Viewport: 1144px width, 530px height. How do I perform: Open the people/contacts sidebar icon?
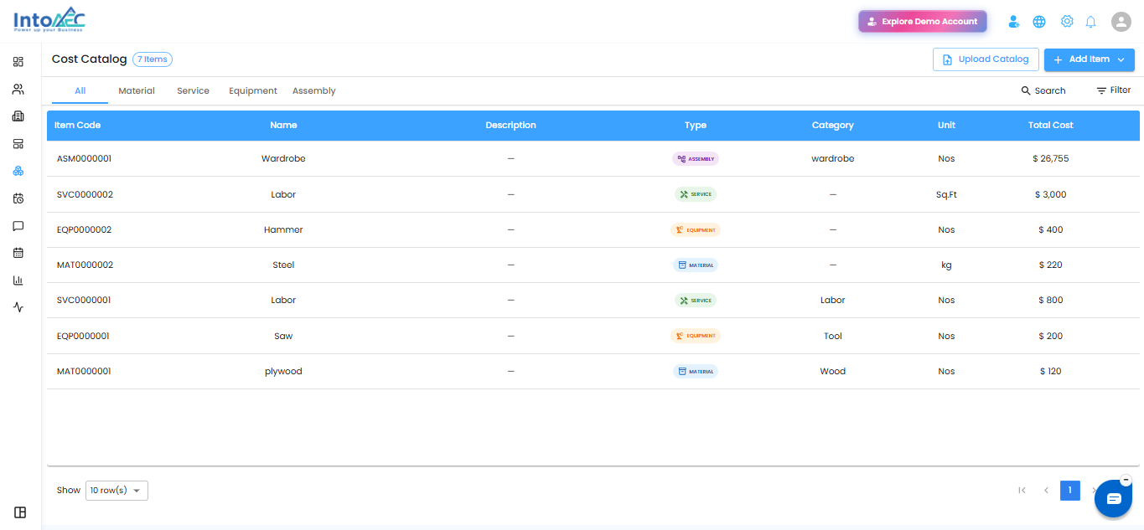[x=18, y=89]
